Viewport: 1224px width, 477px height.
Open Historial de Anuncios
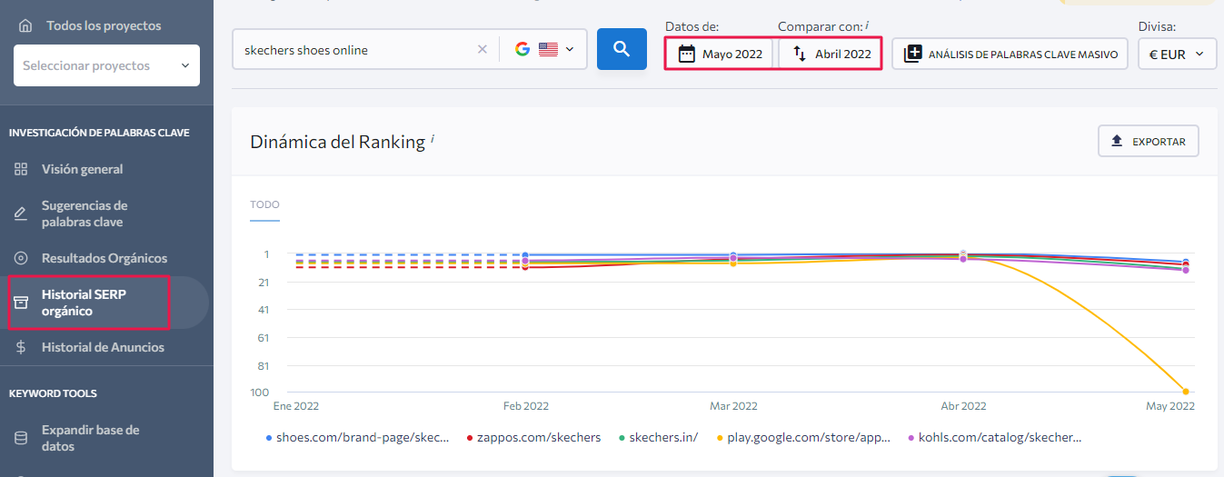(x=103, y=347)
